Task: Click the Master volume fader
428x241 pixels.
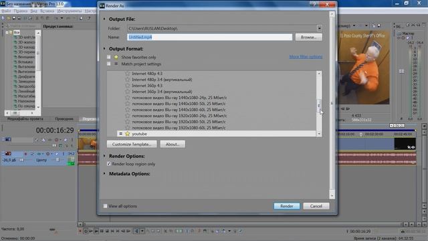Action: pyautogui.click(x=401, y=72)
